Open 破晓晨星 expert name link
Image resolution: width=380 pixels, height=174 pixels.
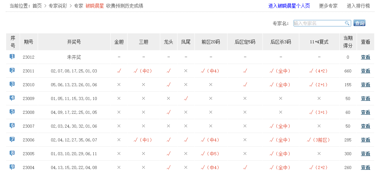coord(95,6)
